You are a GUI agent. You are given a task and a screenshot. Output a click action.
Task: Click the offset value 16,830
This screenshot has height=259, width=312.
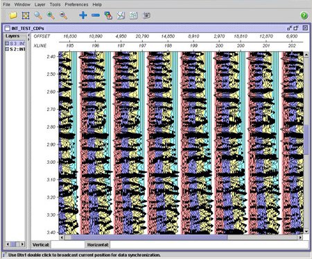(70, 36)
